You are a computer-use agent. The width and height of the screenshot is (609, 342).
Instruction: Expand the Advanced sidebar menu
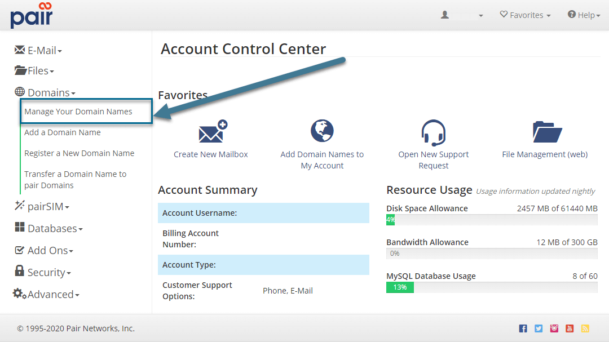46,294
